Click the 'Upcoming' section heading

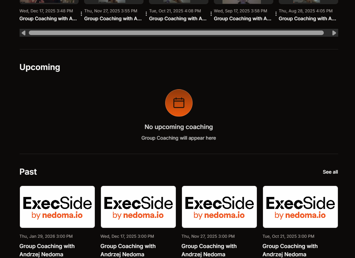coord(40,68)
